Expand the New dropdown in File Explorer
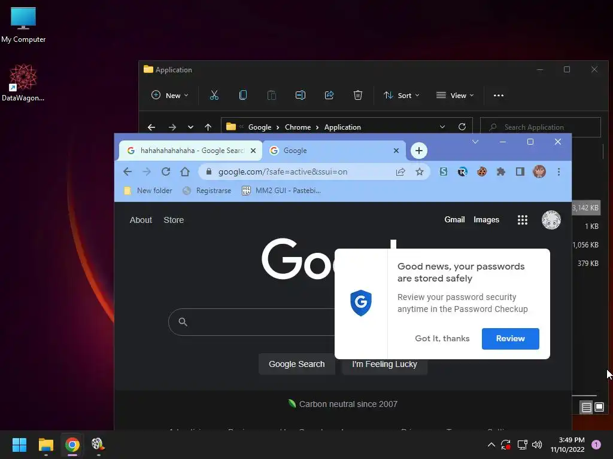Screen dimensions: 613x459 click(170, 95)
